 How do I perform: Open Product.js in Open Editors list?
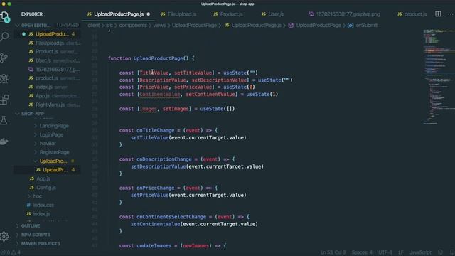(47, 52)
